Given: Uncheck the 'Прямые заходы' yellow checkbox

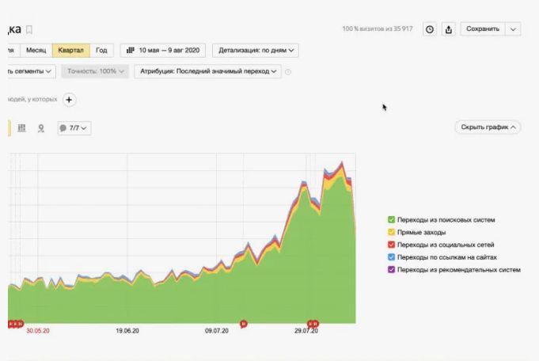Looking at the screenshot, I should coord(392,232).
